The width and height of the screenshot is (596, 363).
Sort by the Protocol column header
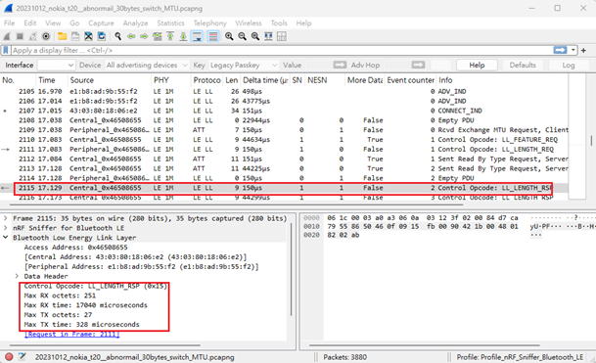(206, 80)
